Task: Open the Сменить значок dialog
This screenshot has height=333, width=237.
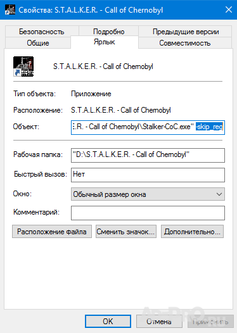Action: (126, 232)
